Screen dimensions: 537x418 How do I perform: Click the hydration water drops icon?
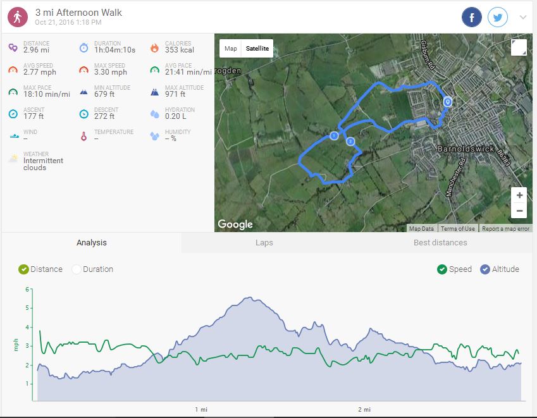click(154, 114)
